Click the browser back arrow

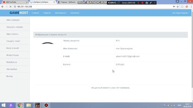click(x=3, y=7)
